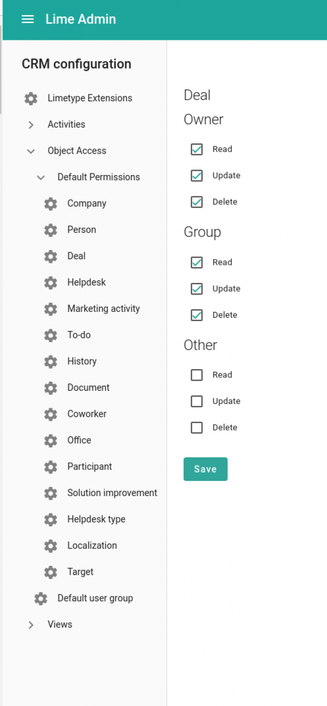This screenshot has height=706, width=327.
Task: Uncheck the Group Update checkbox
Action: click(x=197, y=289)
